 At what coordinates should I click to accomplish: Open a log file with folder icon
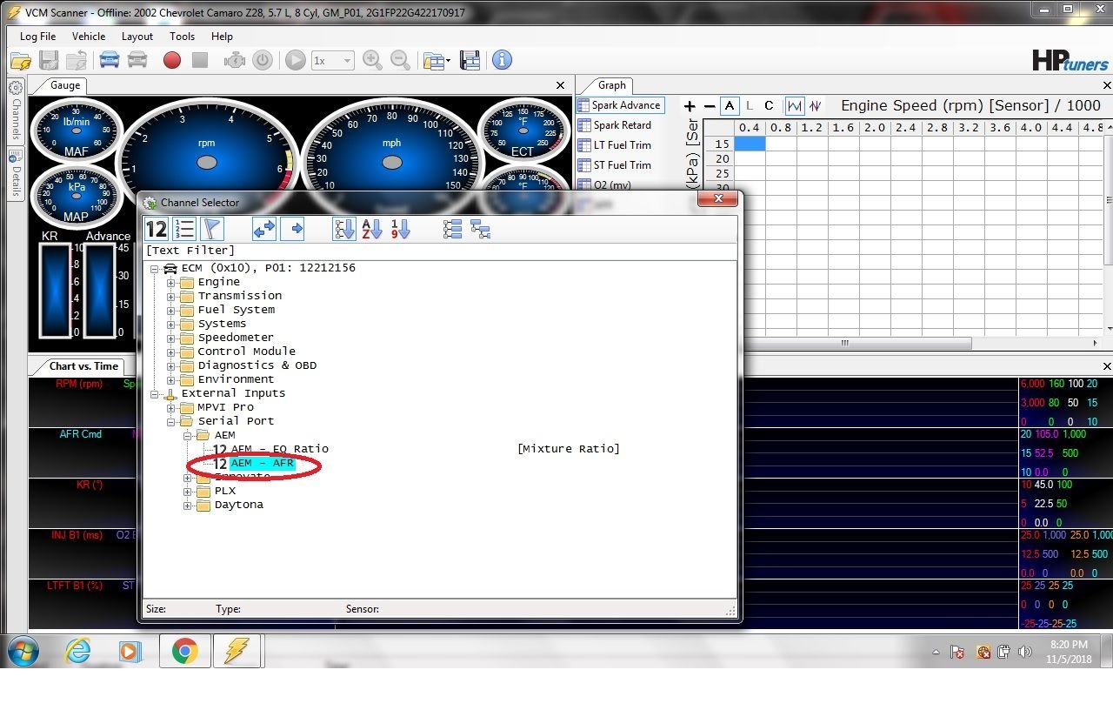tap(21, 60)
